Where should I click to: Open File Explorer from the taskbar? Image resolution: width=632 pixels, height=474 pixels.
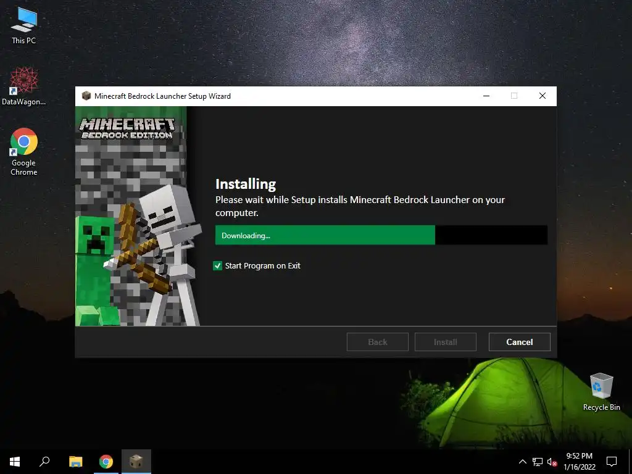(75, 462)
